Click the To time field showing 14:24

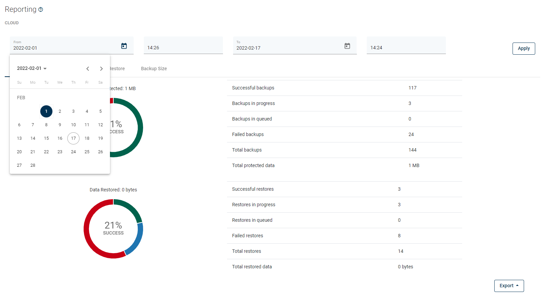[406, 48]
